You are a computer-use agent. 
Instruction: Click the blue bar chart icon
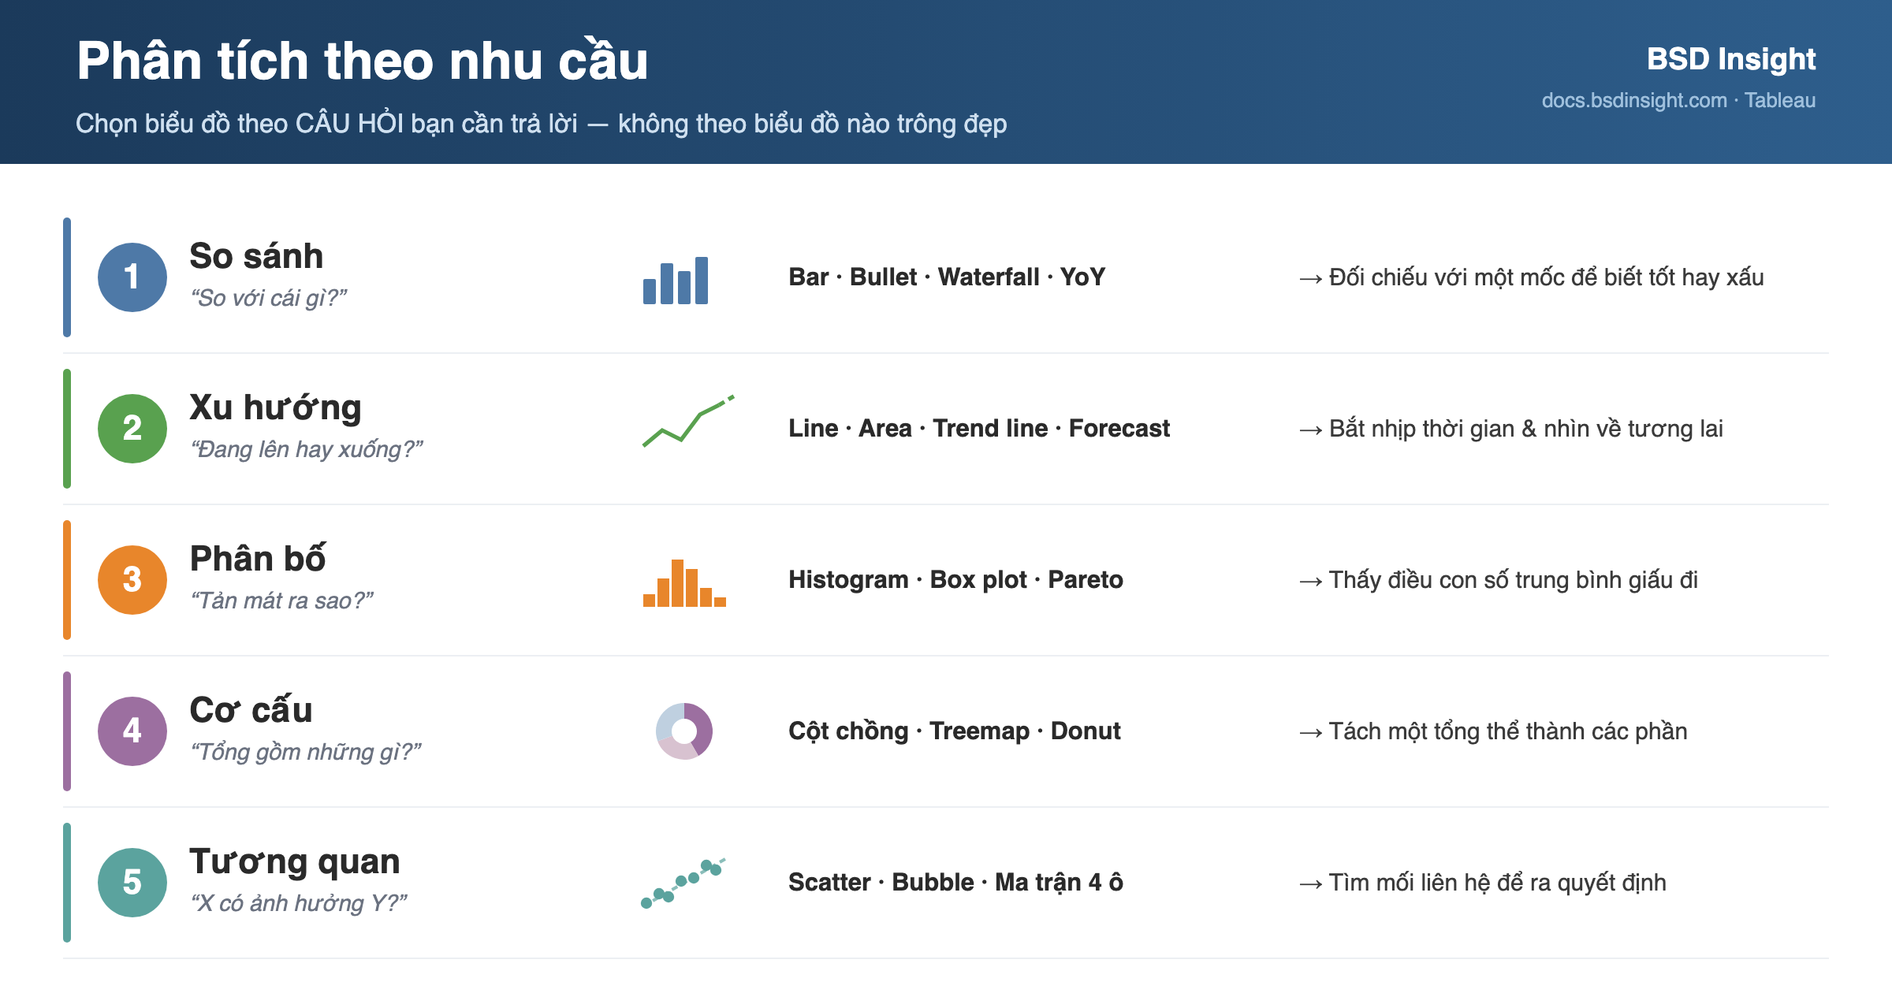point(676,280)
